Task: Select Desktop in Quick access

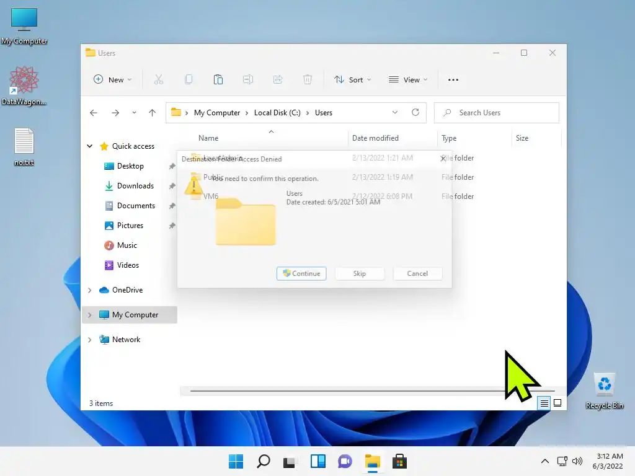Action: [x=130, y=166]
